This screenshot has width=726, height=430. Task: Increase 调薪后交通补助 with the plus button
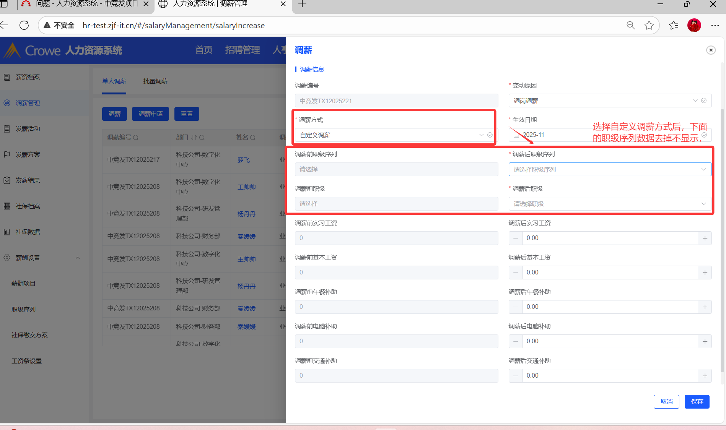click(x=705, y=376)
